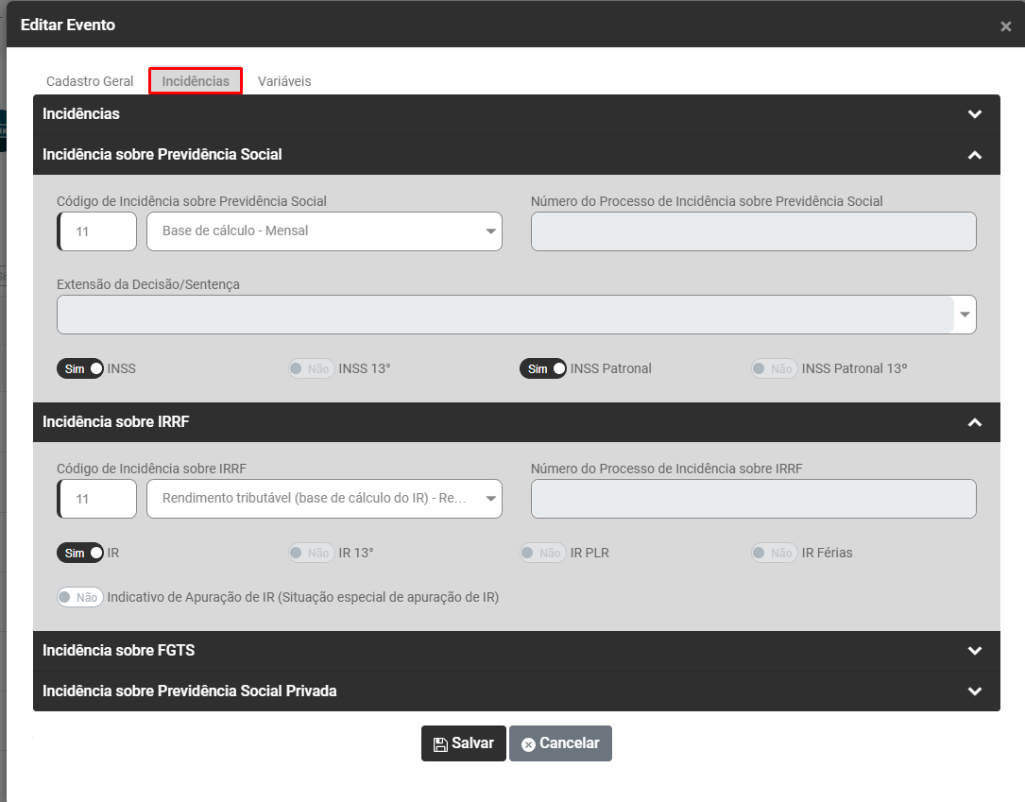This screenshot has height=802, width=1025.
Task: Toggle the IR Férias switch
Action: (x=774, y=553)
